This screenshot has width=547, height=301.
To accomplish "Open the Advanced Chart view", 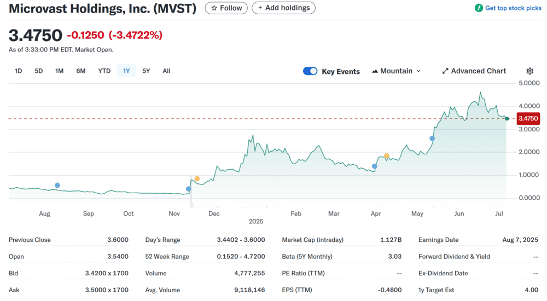I will pos(474,71).
